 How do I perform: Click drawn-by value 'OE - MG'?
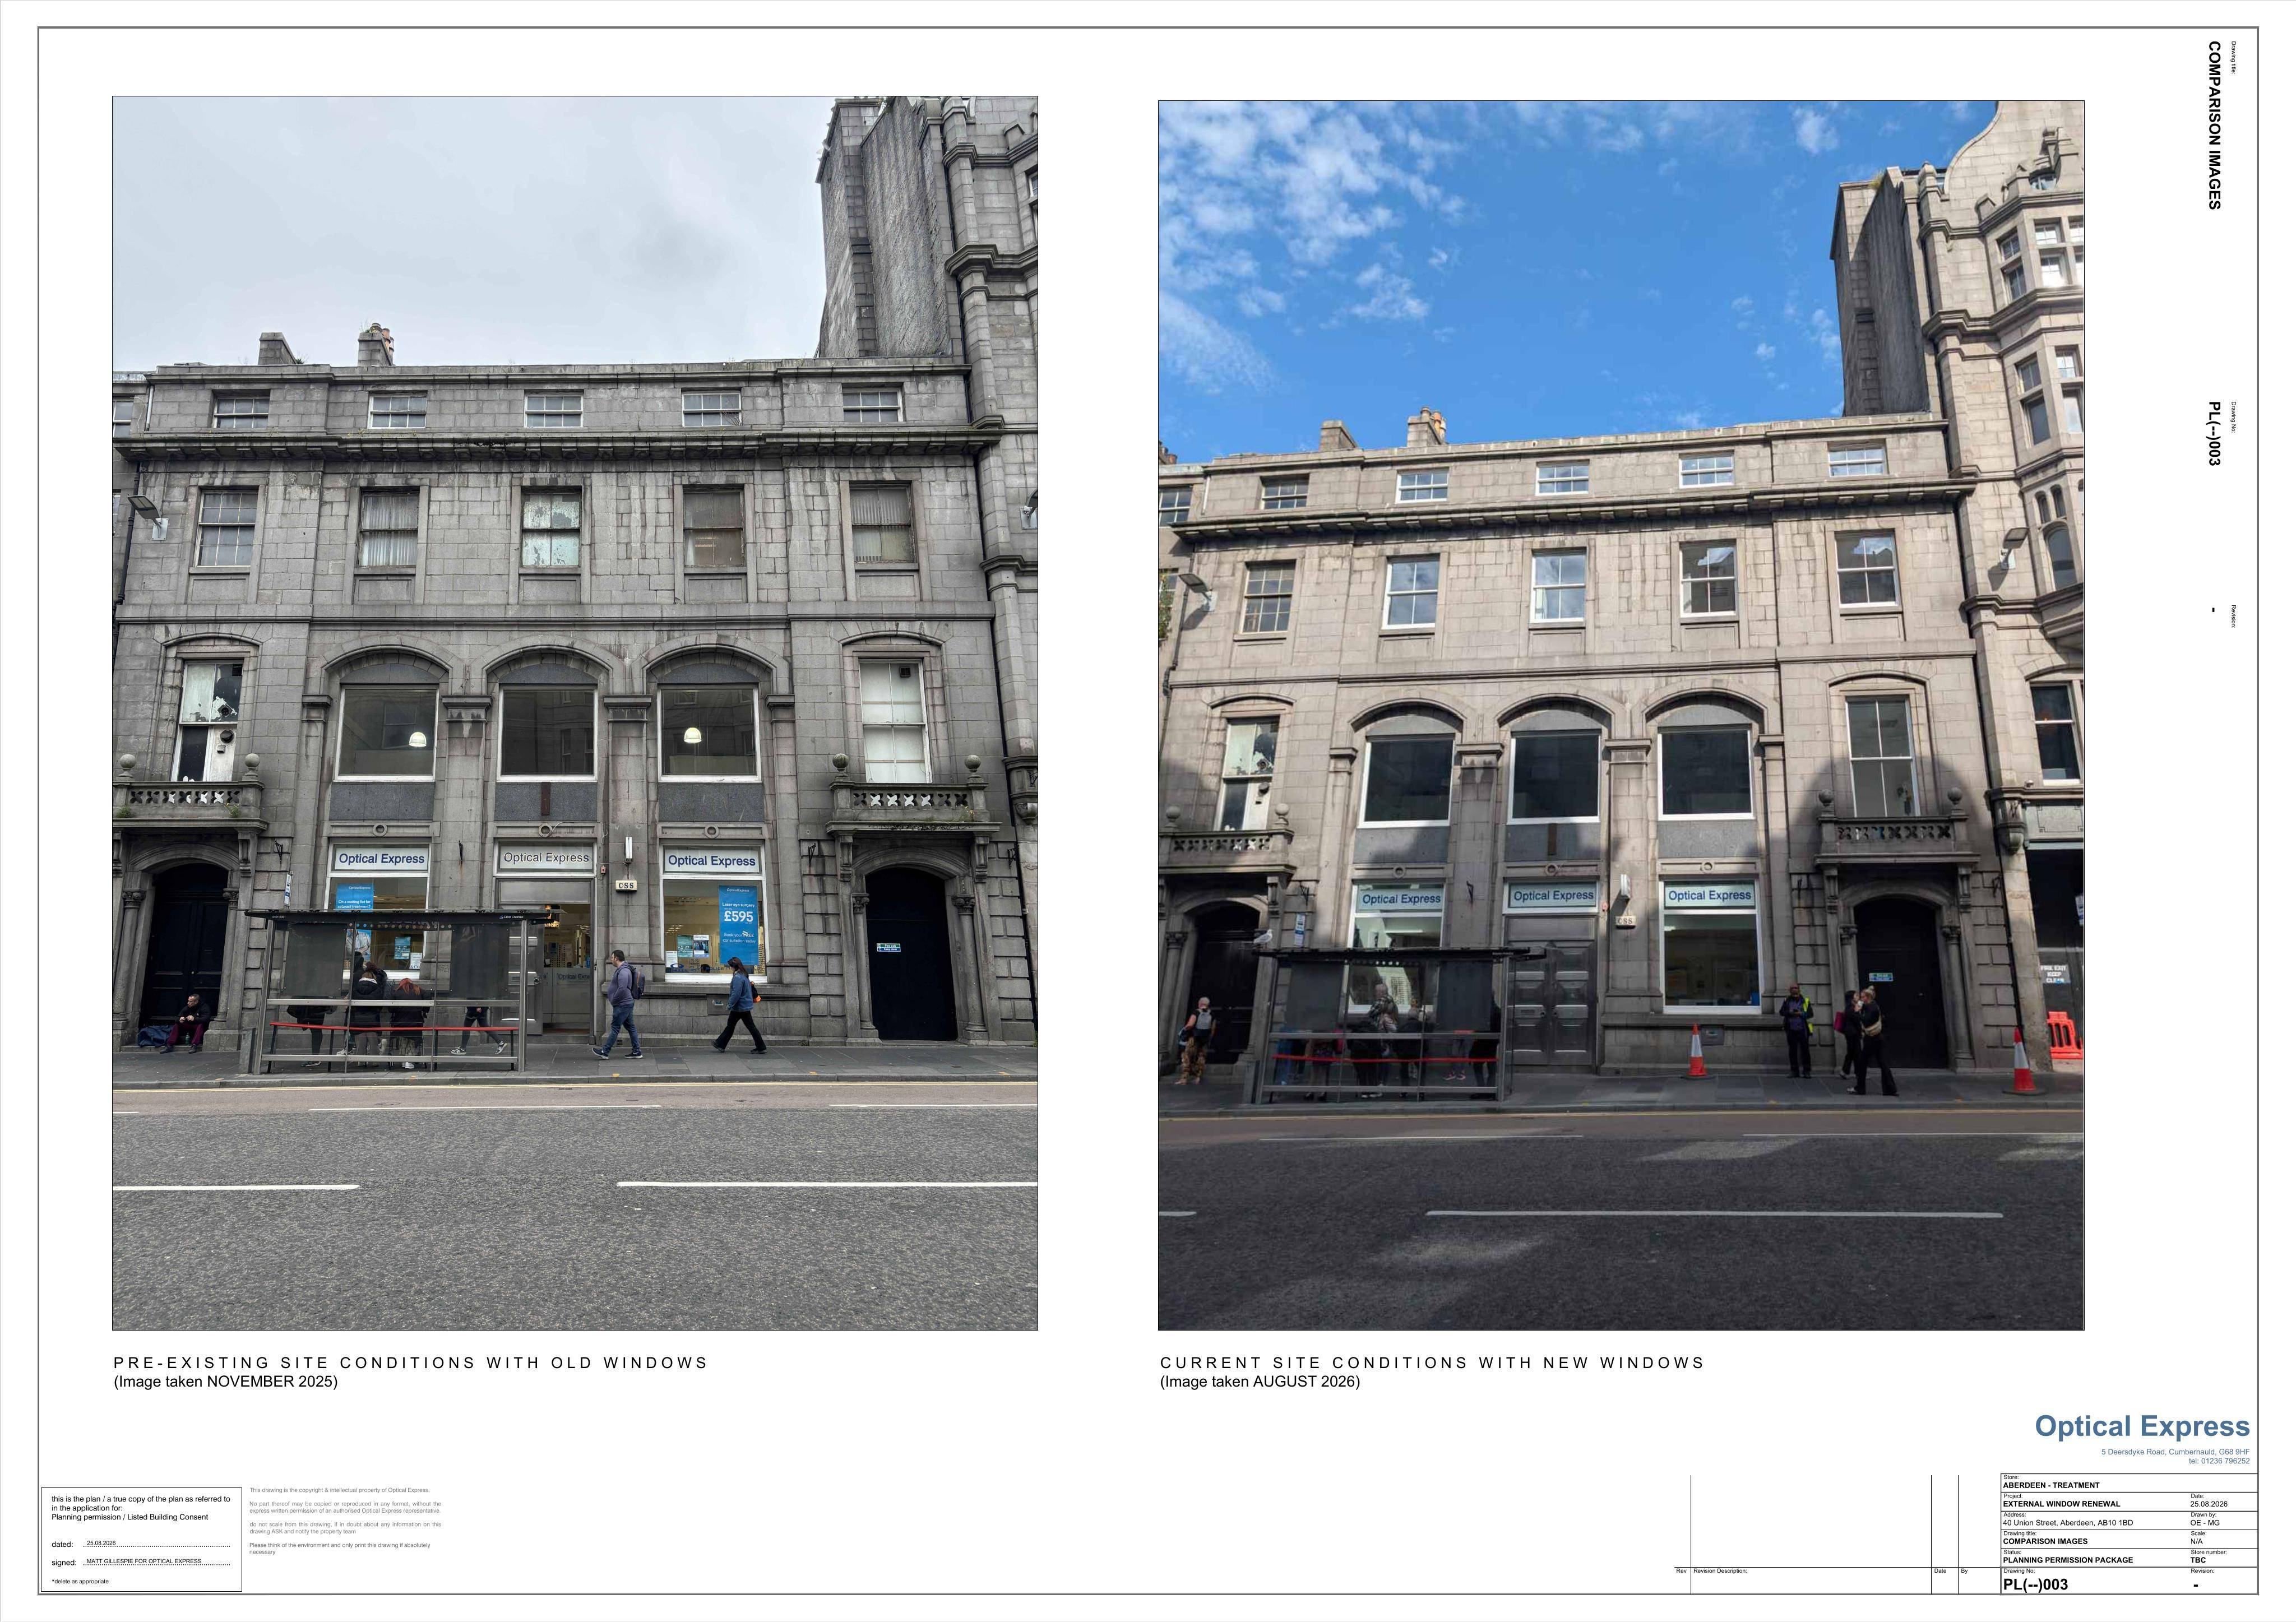[x=2205, y=1523]
